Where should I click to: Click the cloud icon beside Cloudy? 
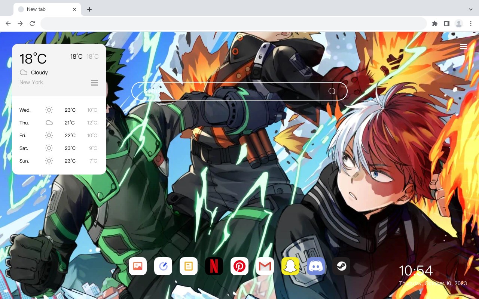(24, 73)
